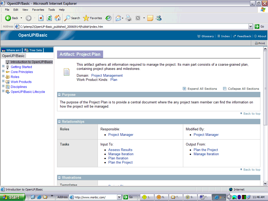268x201 pixels.
Task: Open the Favorites menu
Action: (x=38, y=10)
